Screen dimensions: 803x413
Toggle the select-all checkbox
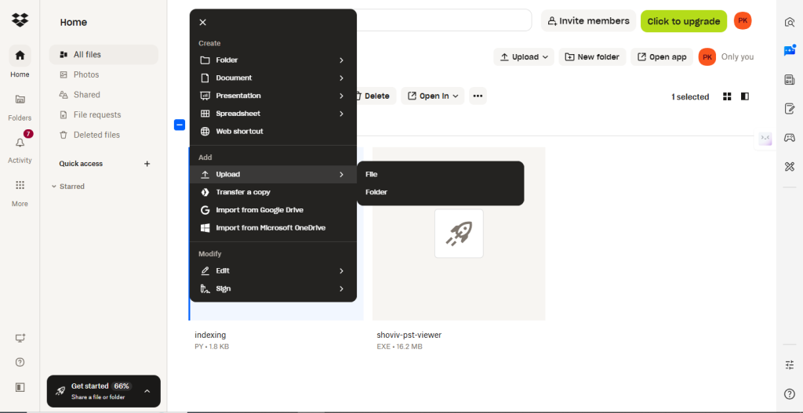180,125
